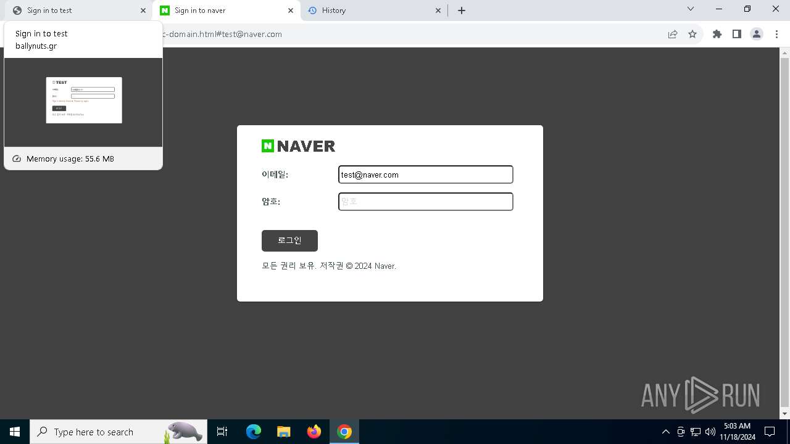Click the 'Type here to search' taskbar box
The image size is (790, 444).
coord(118,432)
